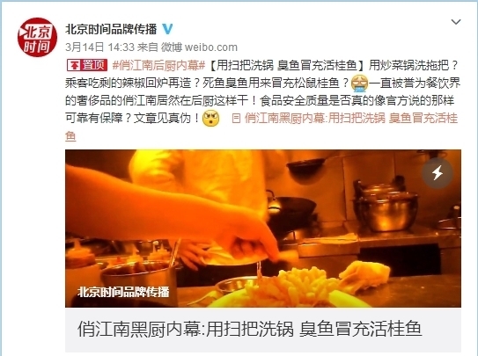Click the lightning bolt icon on video
Viewport: 478px width, 356px height.
pyautogui.click(x=438, y=173)
